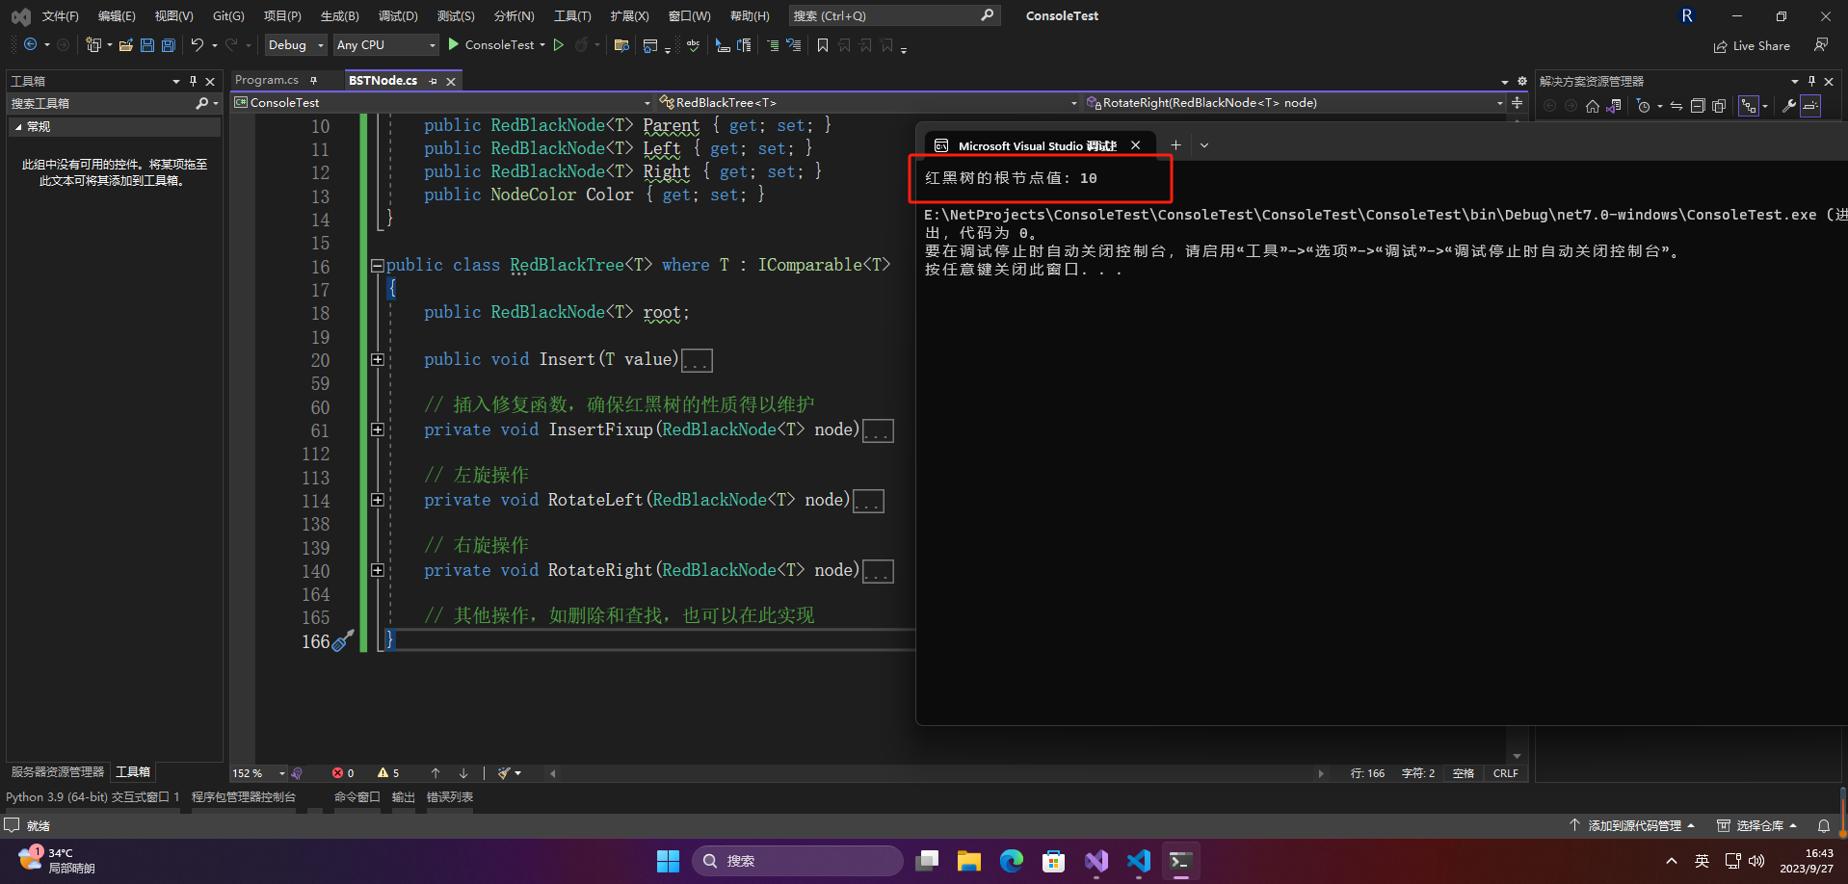Open the 文件(F) menu
Image resolution: width=1848 pixels, height=884 pixels.
coord(61,16)
